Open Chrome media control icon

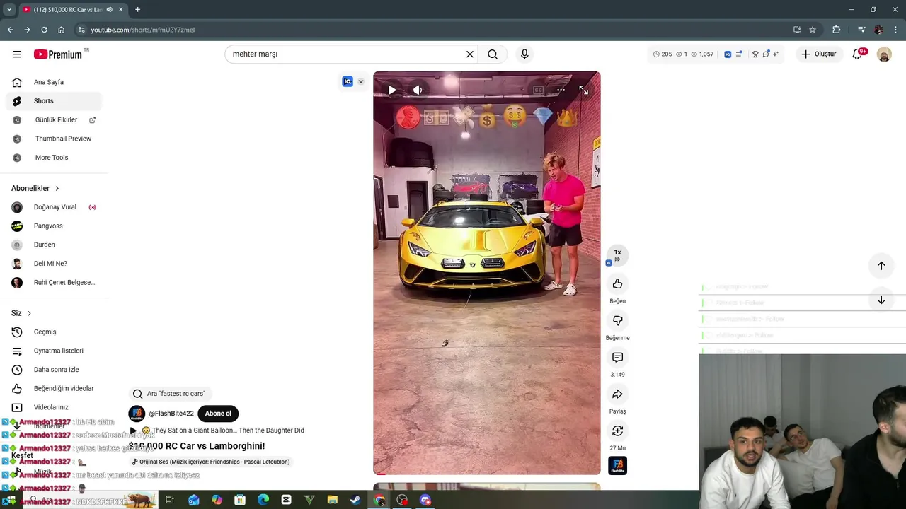[x=861, y=30]
